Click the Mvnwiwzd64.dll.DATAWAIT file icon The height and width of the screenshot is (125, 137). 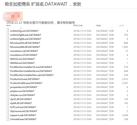click(8, 47)
